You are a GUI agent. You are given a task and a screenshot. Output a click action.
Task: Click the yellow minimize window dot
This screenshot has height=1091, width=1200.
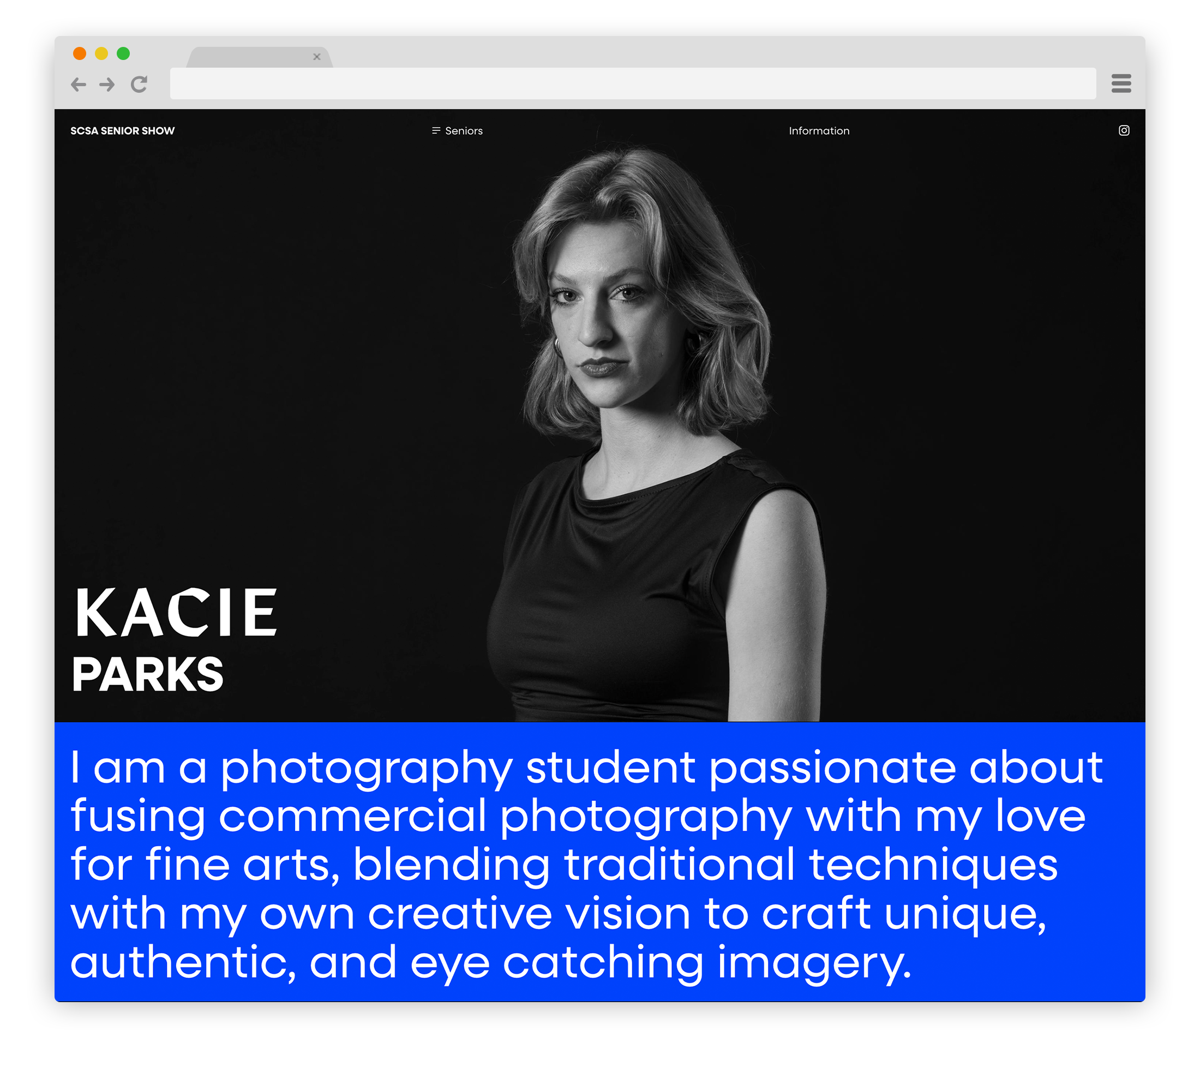coord(102,53)
